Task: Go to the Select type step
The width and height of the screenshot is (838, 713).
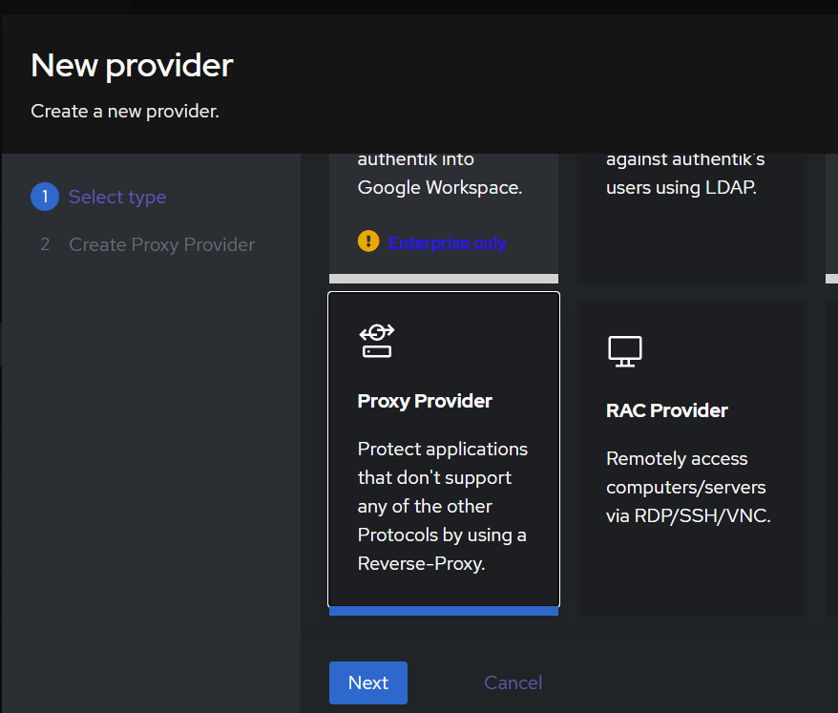Action: [117, 197]
